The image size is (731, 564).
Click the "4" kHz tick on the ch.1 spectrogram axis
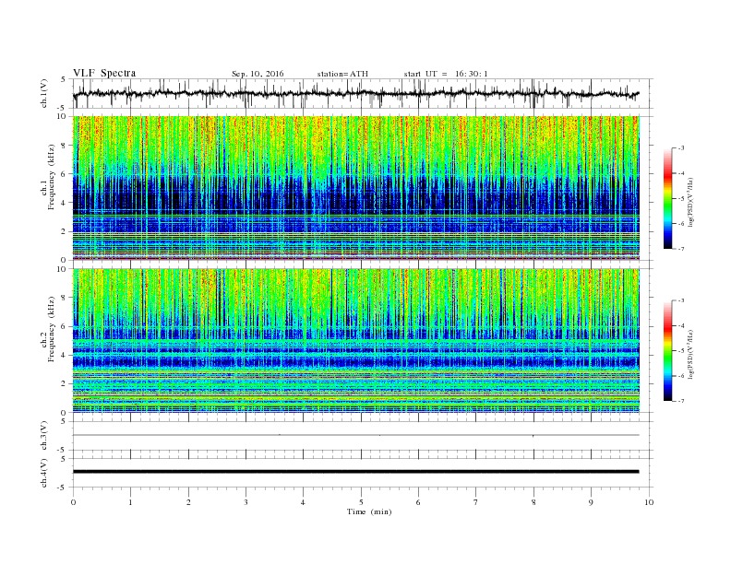[x=65, y=203]
